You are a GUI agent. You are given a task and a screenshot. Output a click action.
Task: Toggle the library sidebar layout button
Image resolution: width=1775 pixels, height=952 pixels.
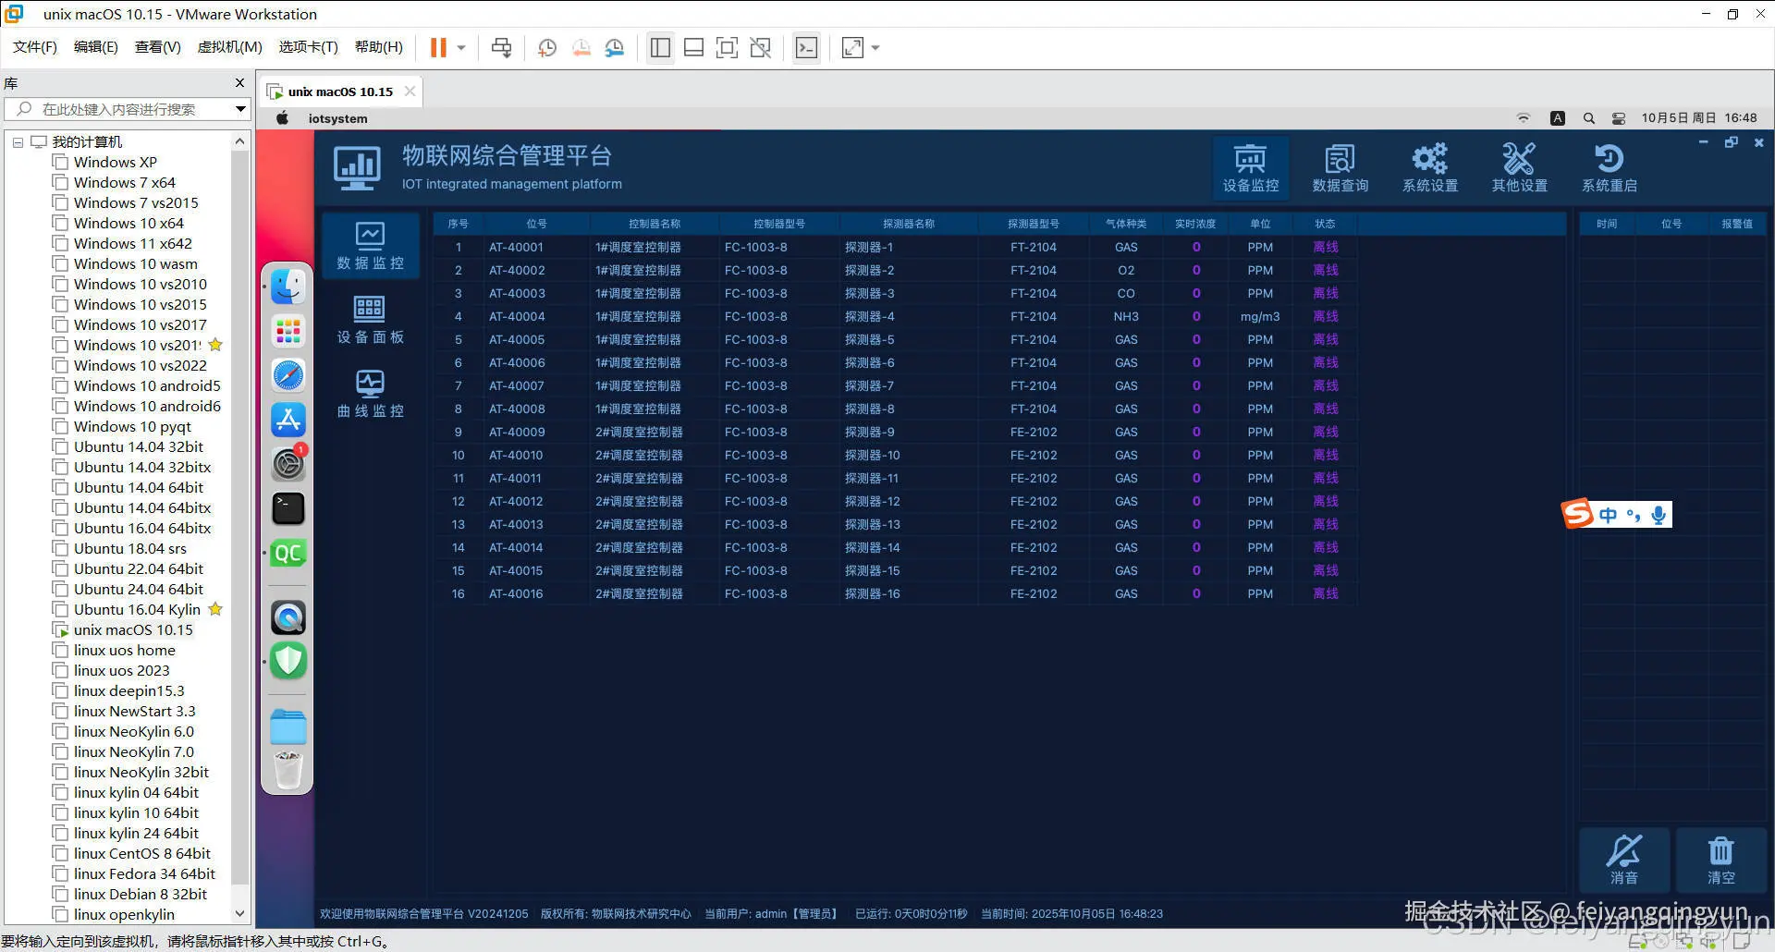click(x=660, y=47)
